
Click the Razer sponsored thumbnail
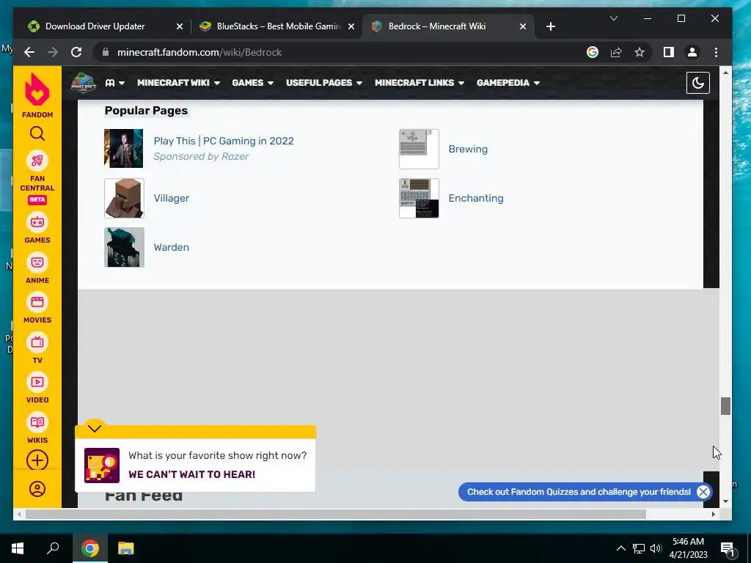123,148
